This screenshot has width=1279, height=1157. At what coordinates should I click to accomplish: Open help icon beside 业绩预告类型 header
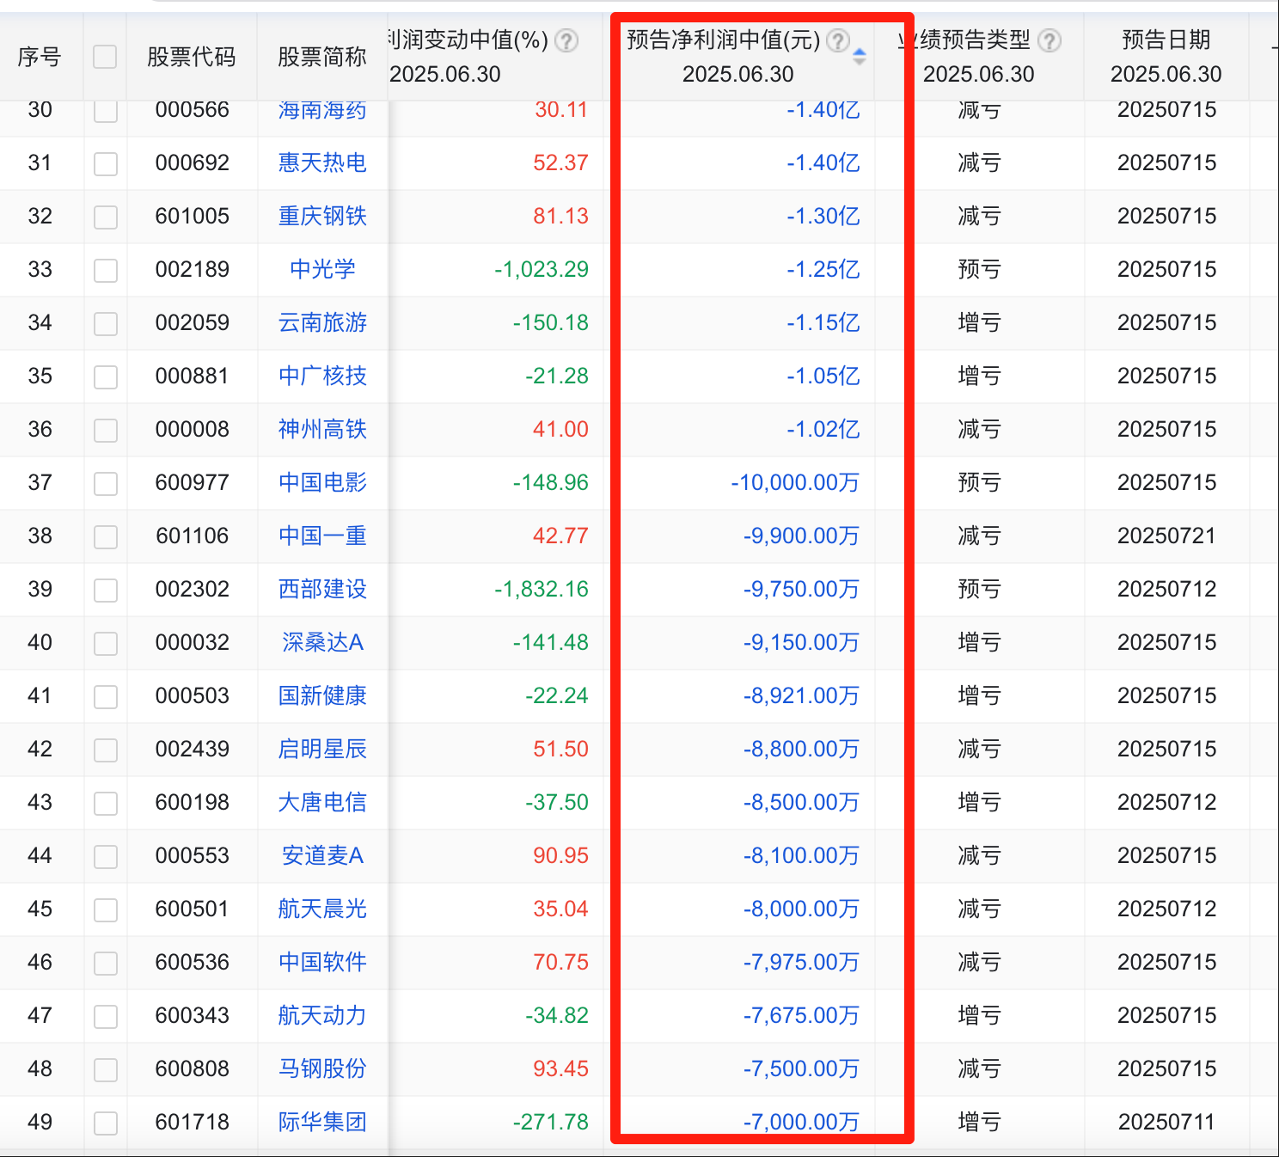1050,40
